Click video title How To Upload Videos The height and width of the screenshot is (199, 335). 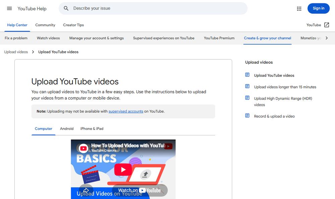pyautogui.click(x=128, y=145)
